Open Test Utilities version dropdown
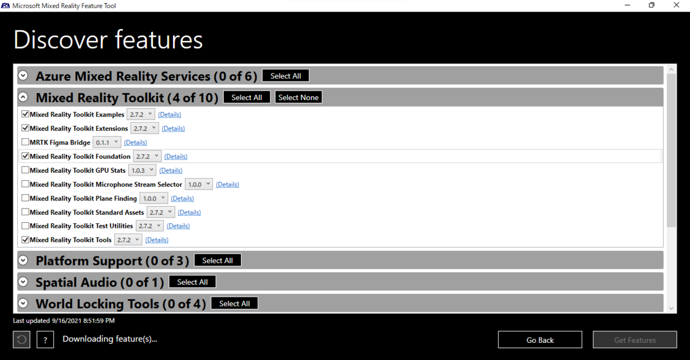690x360 pixels. [x=149, y=226]
